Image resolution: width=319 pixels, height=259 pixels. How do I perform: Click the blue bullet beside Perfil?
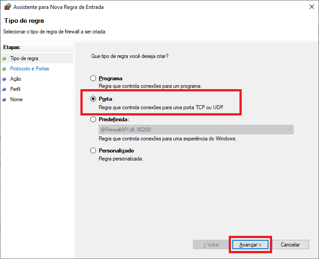coord(4,89)
